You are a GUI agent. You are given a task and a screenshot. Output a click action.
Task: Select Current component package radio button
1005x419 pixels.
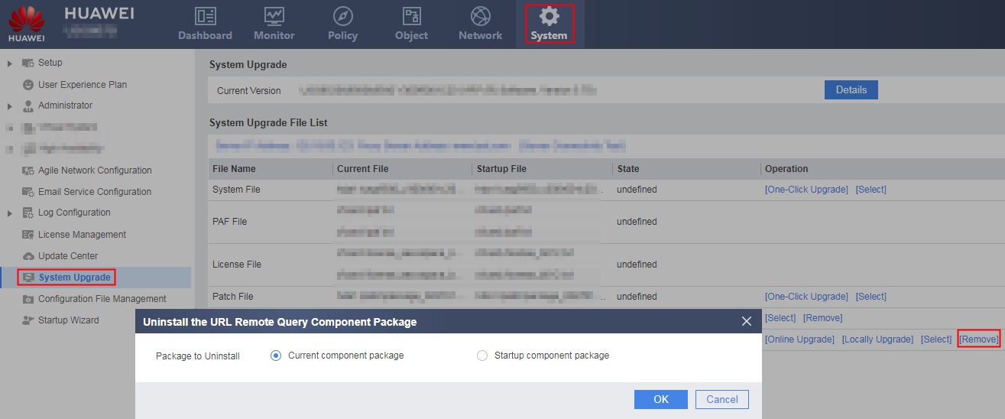(x=276, y=356)
